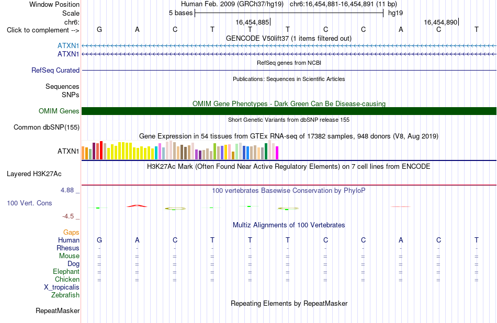Viewport: 497px width, 323px height.
Task: Select the Chicken species label
Action: pyautogui.click(x=67, y=279)
